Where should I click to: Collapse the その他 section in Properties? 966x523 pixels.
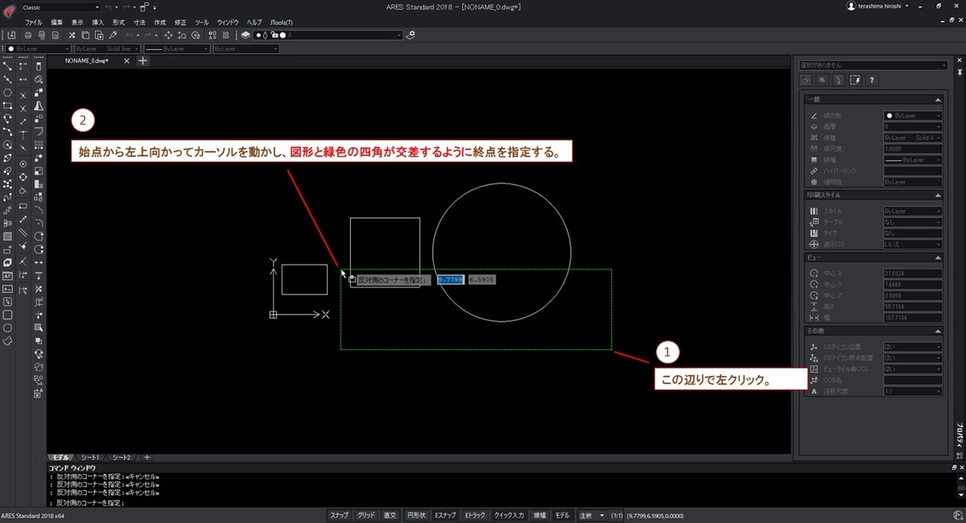click(938, 330)
